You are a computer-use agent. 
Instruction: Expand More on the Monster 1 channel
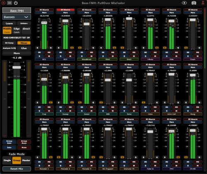coord(44,122)
